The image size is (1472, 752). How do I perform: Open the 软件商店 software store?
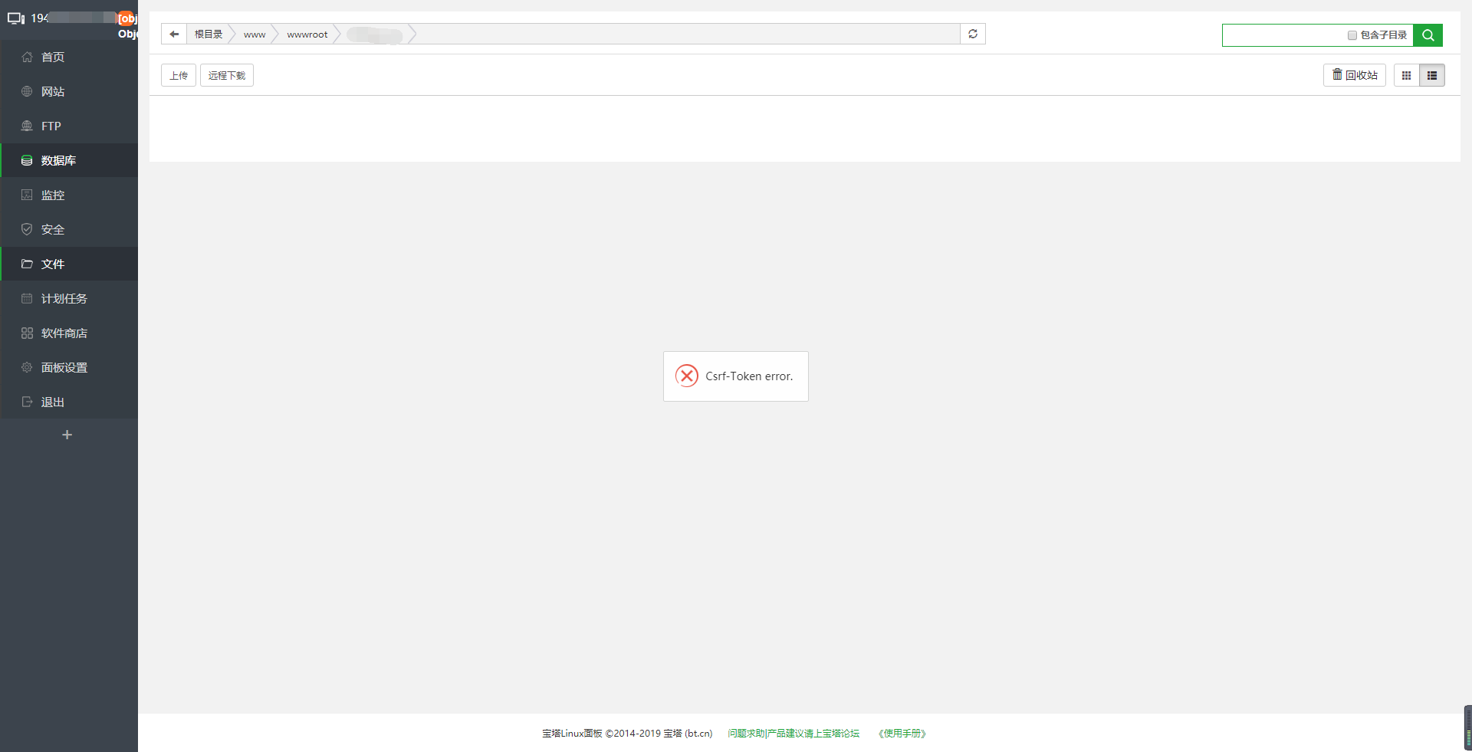(64, 333)
